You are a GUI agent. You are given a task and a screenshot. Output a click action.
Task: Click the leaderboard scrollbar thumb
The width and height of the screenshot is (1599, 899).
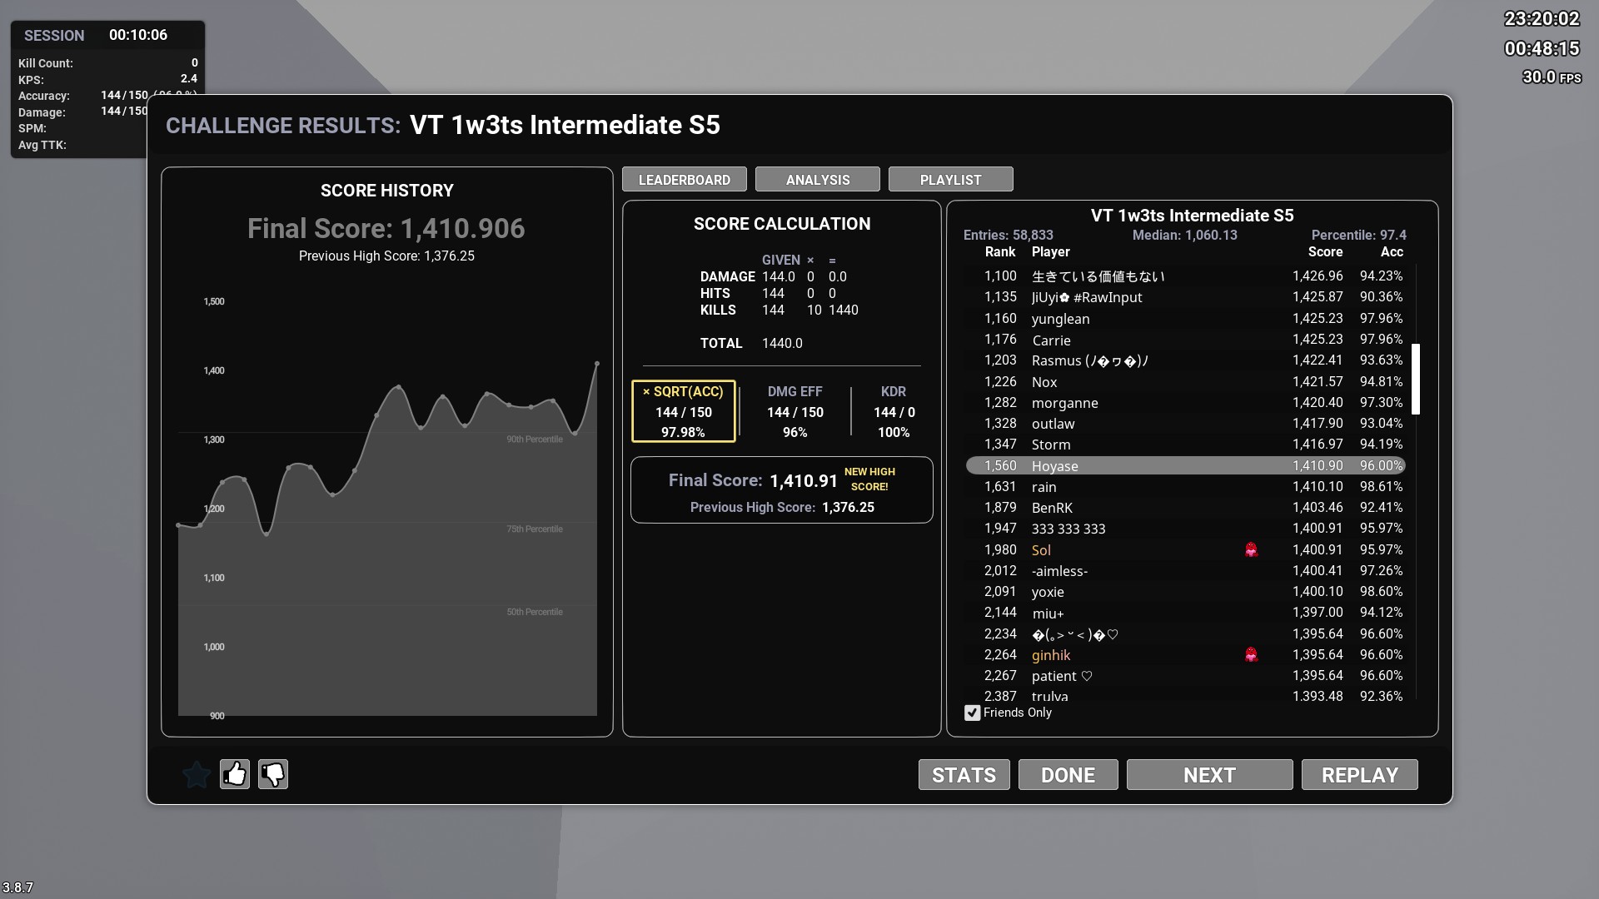[x=1416, y=379]
